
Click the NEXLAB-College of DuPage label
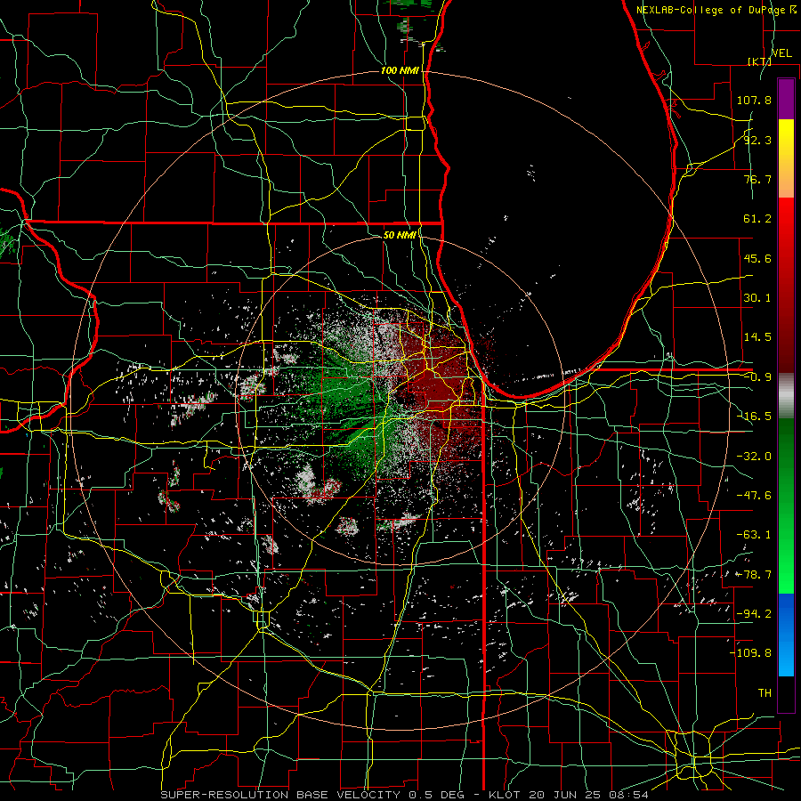click(710, 10)
